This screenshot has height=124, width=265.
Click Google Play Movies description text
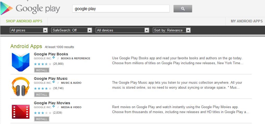180,109
